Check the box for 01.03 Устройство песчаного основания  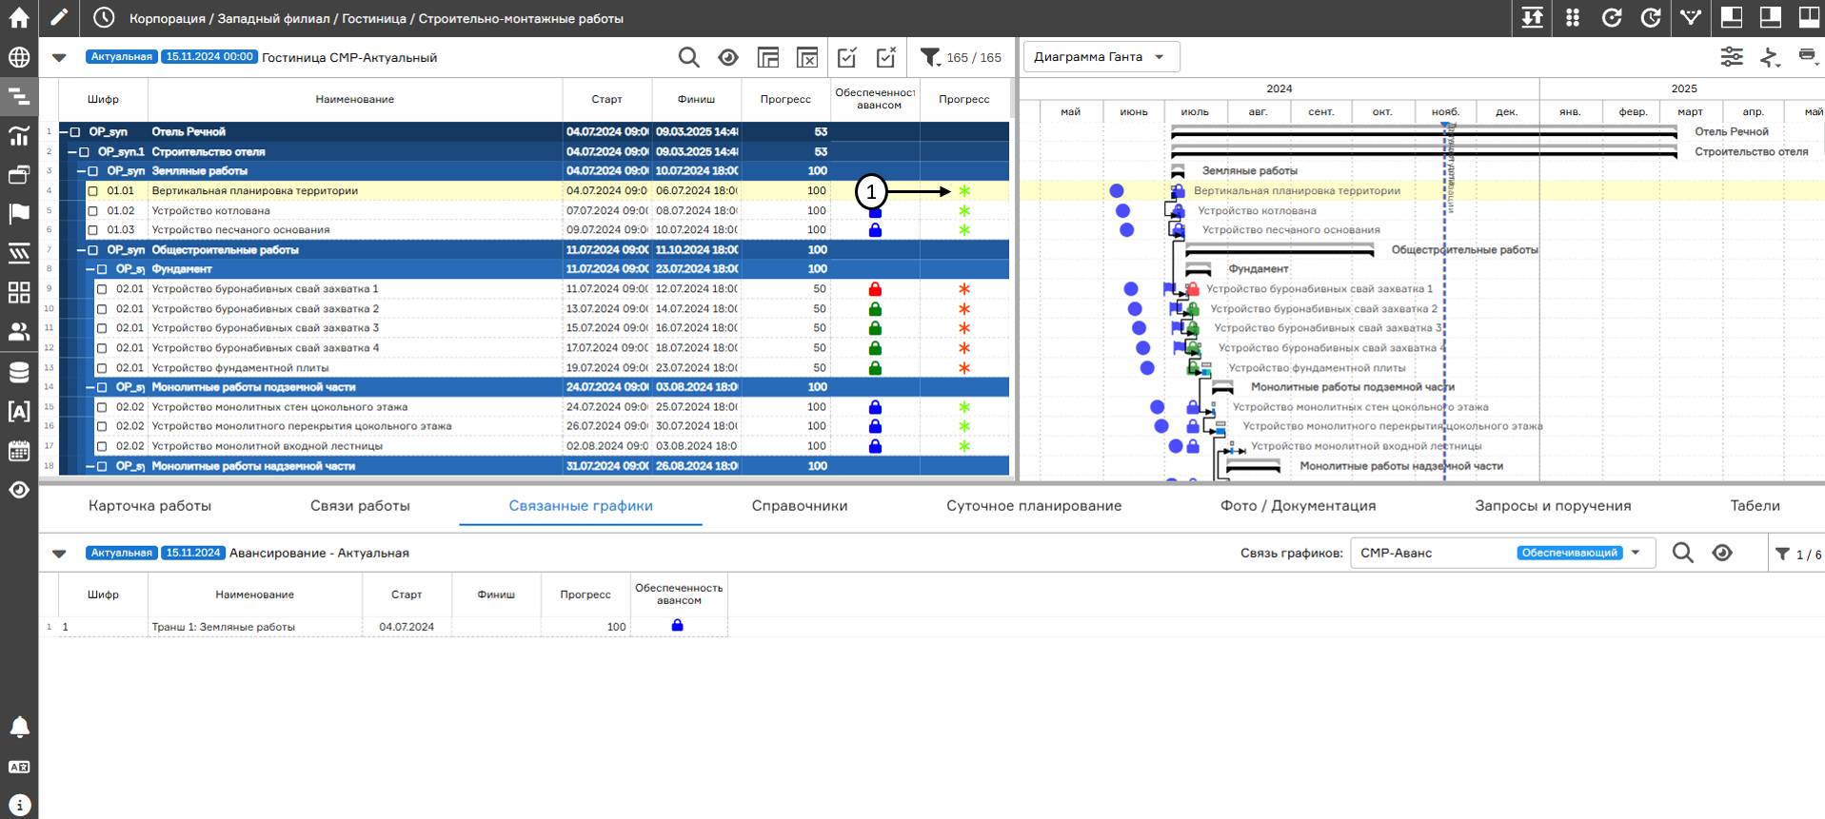coord(93,230)
